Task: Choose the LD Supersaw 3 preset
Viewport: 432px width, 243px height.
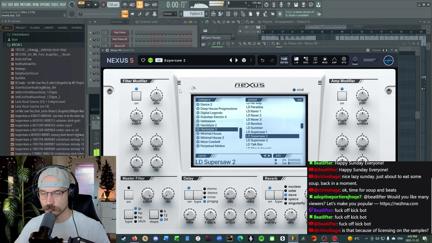Action: pos(257,140)
